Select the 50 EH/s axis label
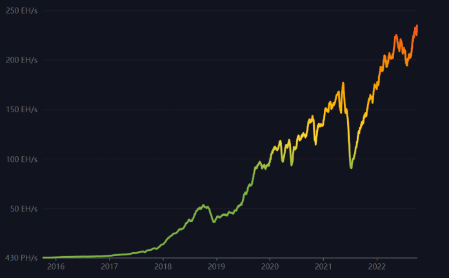The width and height of the screenshot is (449, 278). tap(23, 209)
